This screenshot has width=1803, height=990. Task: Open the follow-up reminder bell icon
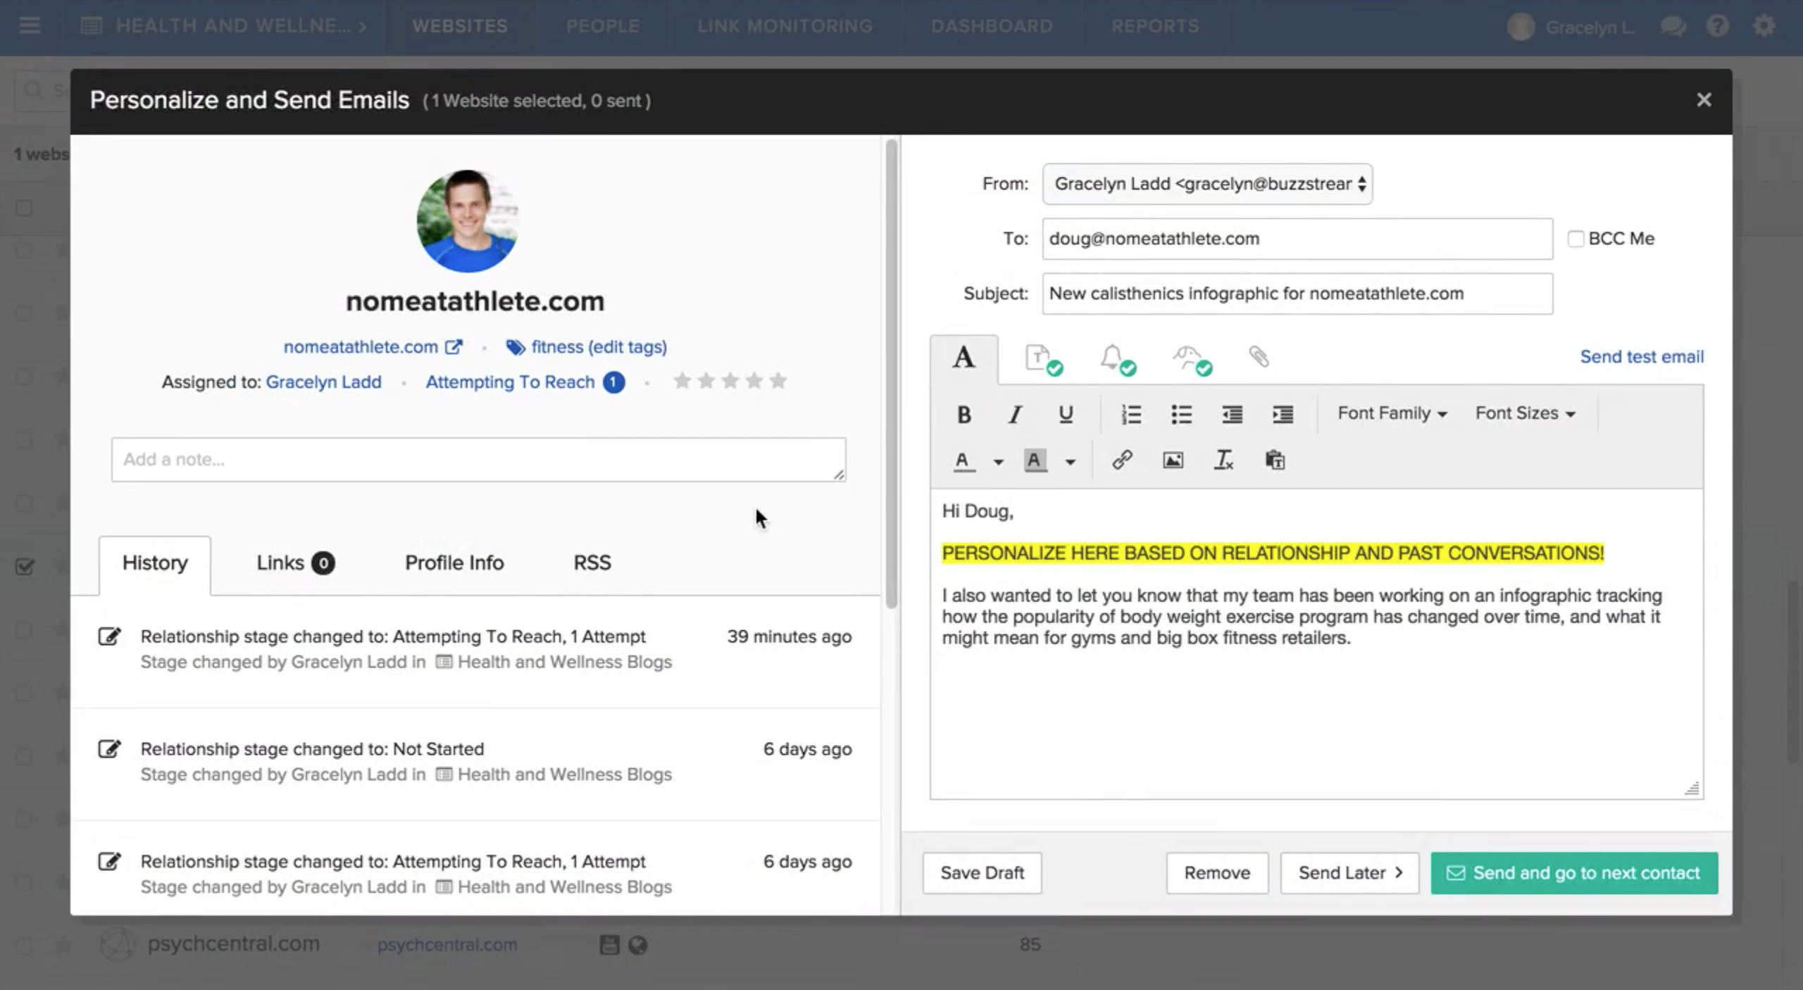click(1118, 358)
